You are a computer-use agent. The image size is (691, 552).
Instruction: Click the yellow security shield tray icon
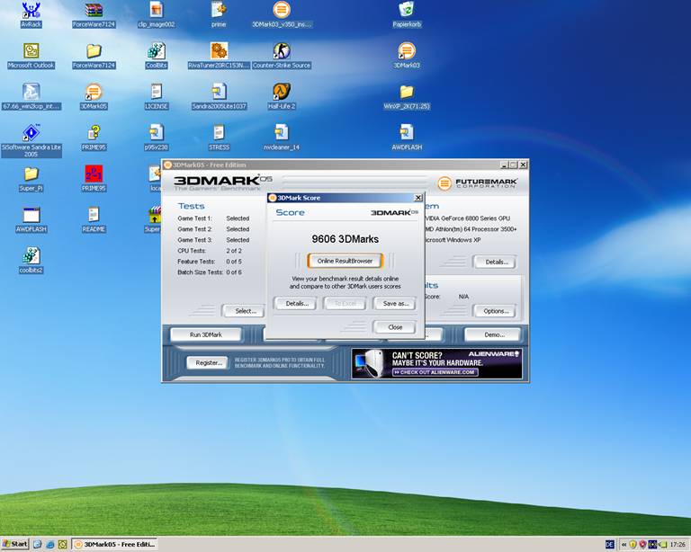(x=633, y=545)
